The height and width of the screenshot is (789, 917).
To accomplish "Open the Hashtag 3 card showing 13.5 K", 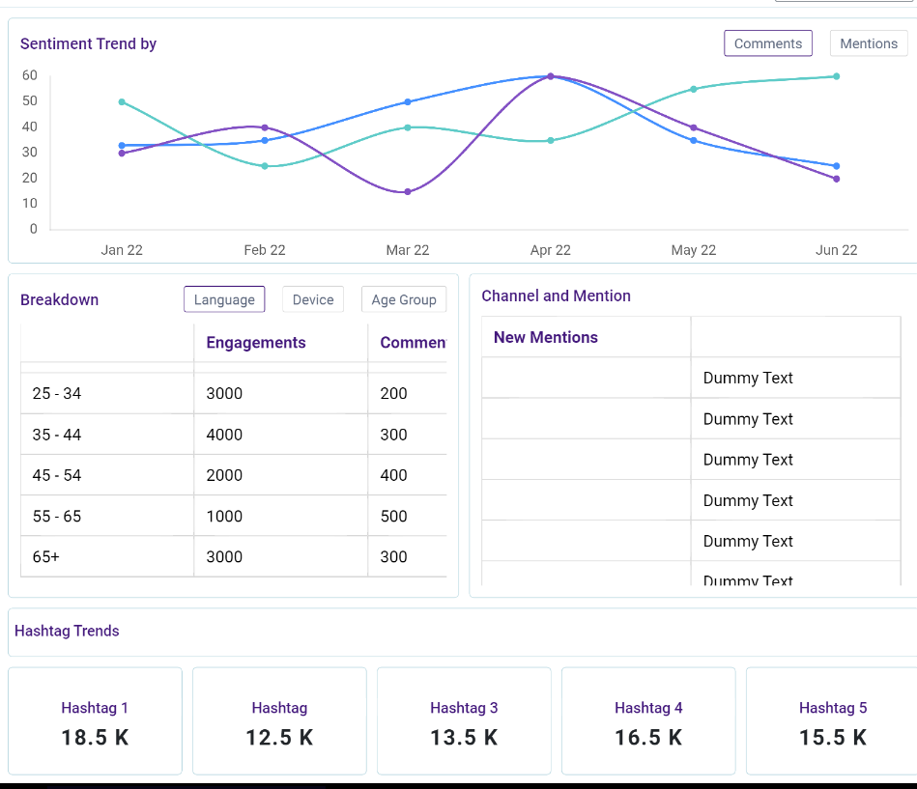I will tap(464, 720).
